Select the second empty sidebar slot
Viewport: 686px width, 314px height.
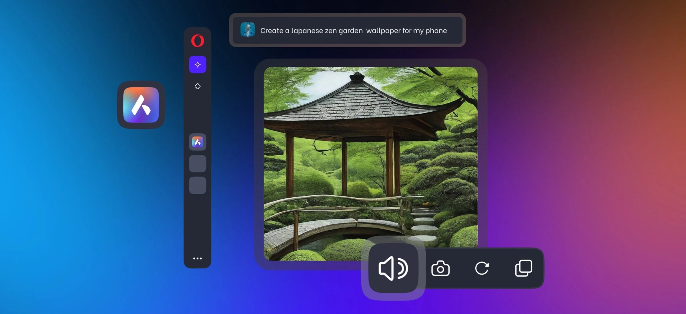pos(198,185)
